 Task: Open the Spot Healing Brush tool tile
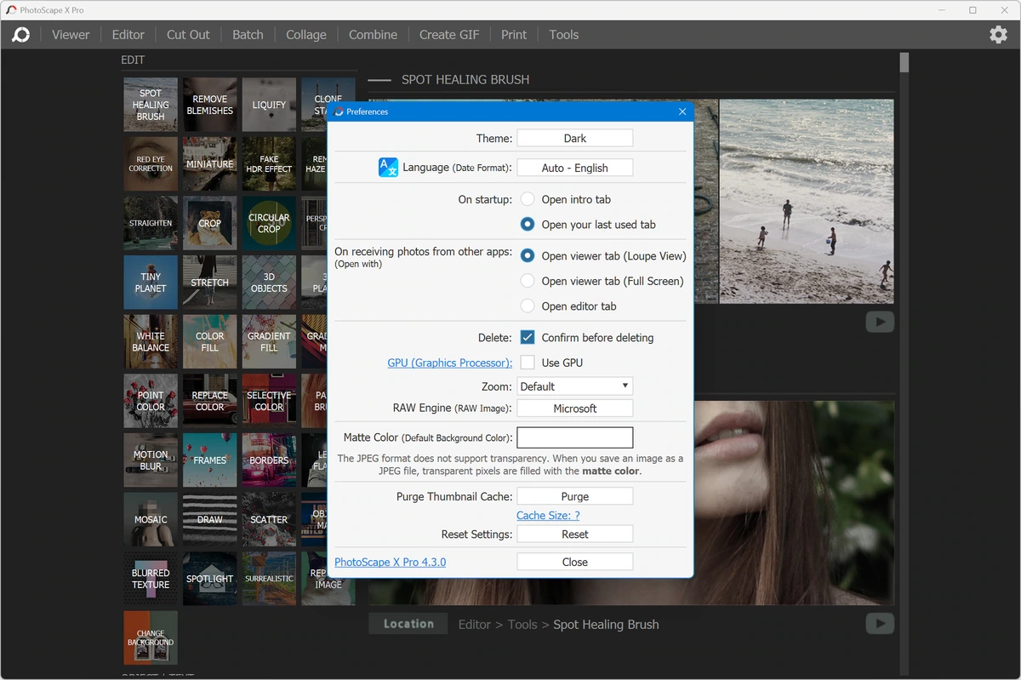click(x=151, y=105)
